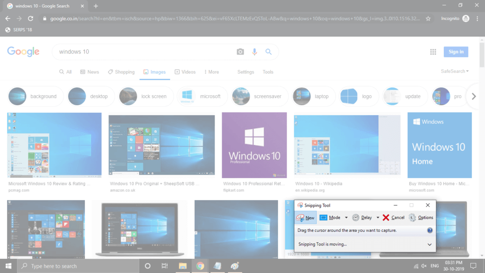Show more filter chips with right arrow
This screenshot has height=273, width=485.
tap(474, 96)
